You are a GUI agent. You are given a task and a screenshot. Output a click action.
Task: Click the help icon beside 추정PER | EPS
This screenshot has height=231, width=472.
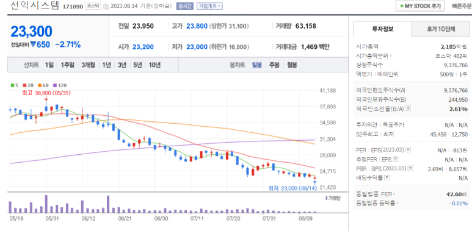click(396, 159)
